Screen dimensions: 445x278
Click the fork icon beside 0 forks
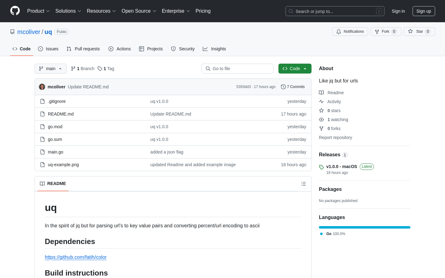tap(321, 128)
